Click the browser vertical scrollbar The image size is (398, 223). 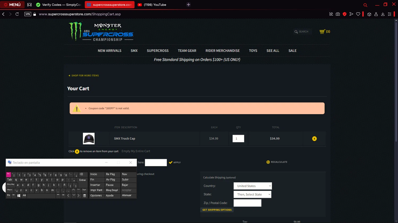(396, 82)
